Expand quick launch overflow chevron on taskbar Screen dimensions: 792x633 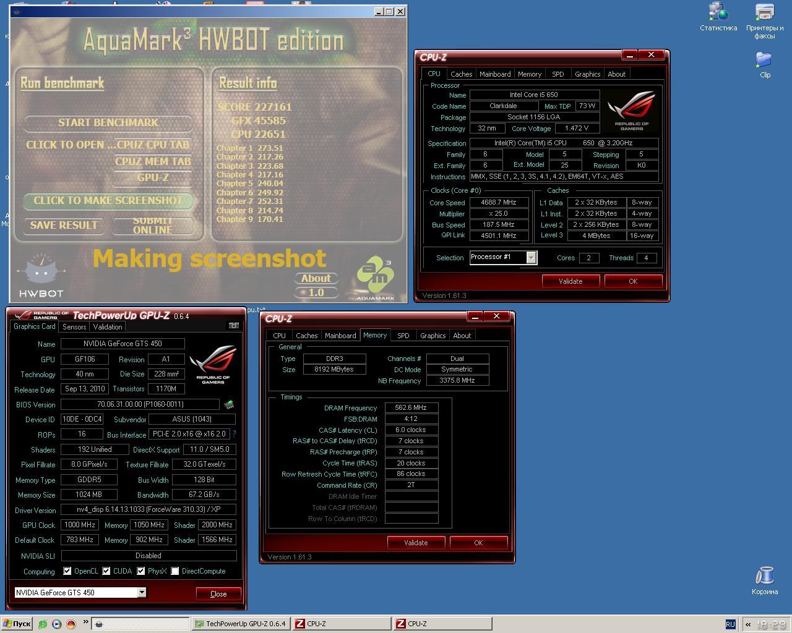[x=85, y=622]
